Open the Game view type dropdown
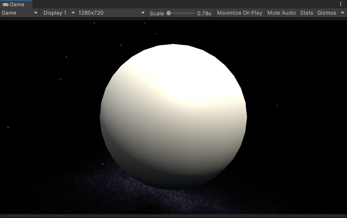Image resolution: width=347 pixels, height=218 pixels. pos(20,13)
